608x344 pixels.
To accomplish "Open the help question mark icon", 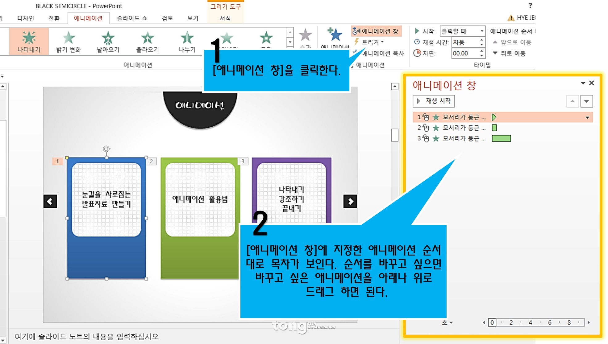I will pyautogui.click(x=530, y=5).
